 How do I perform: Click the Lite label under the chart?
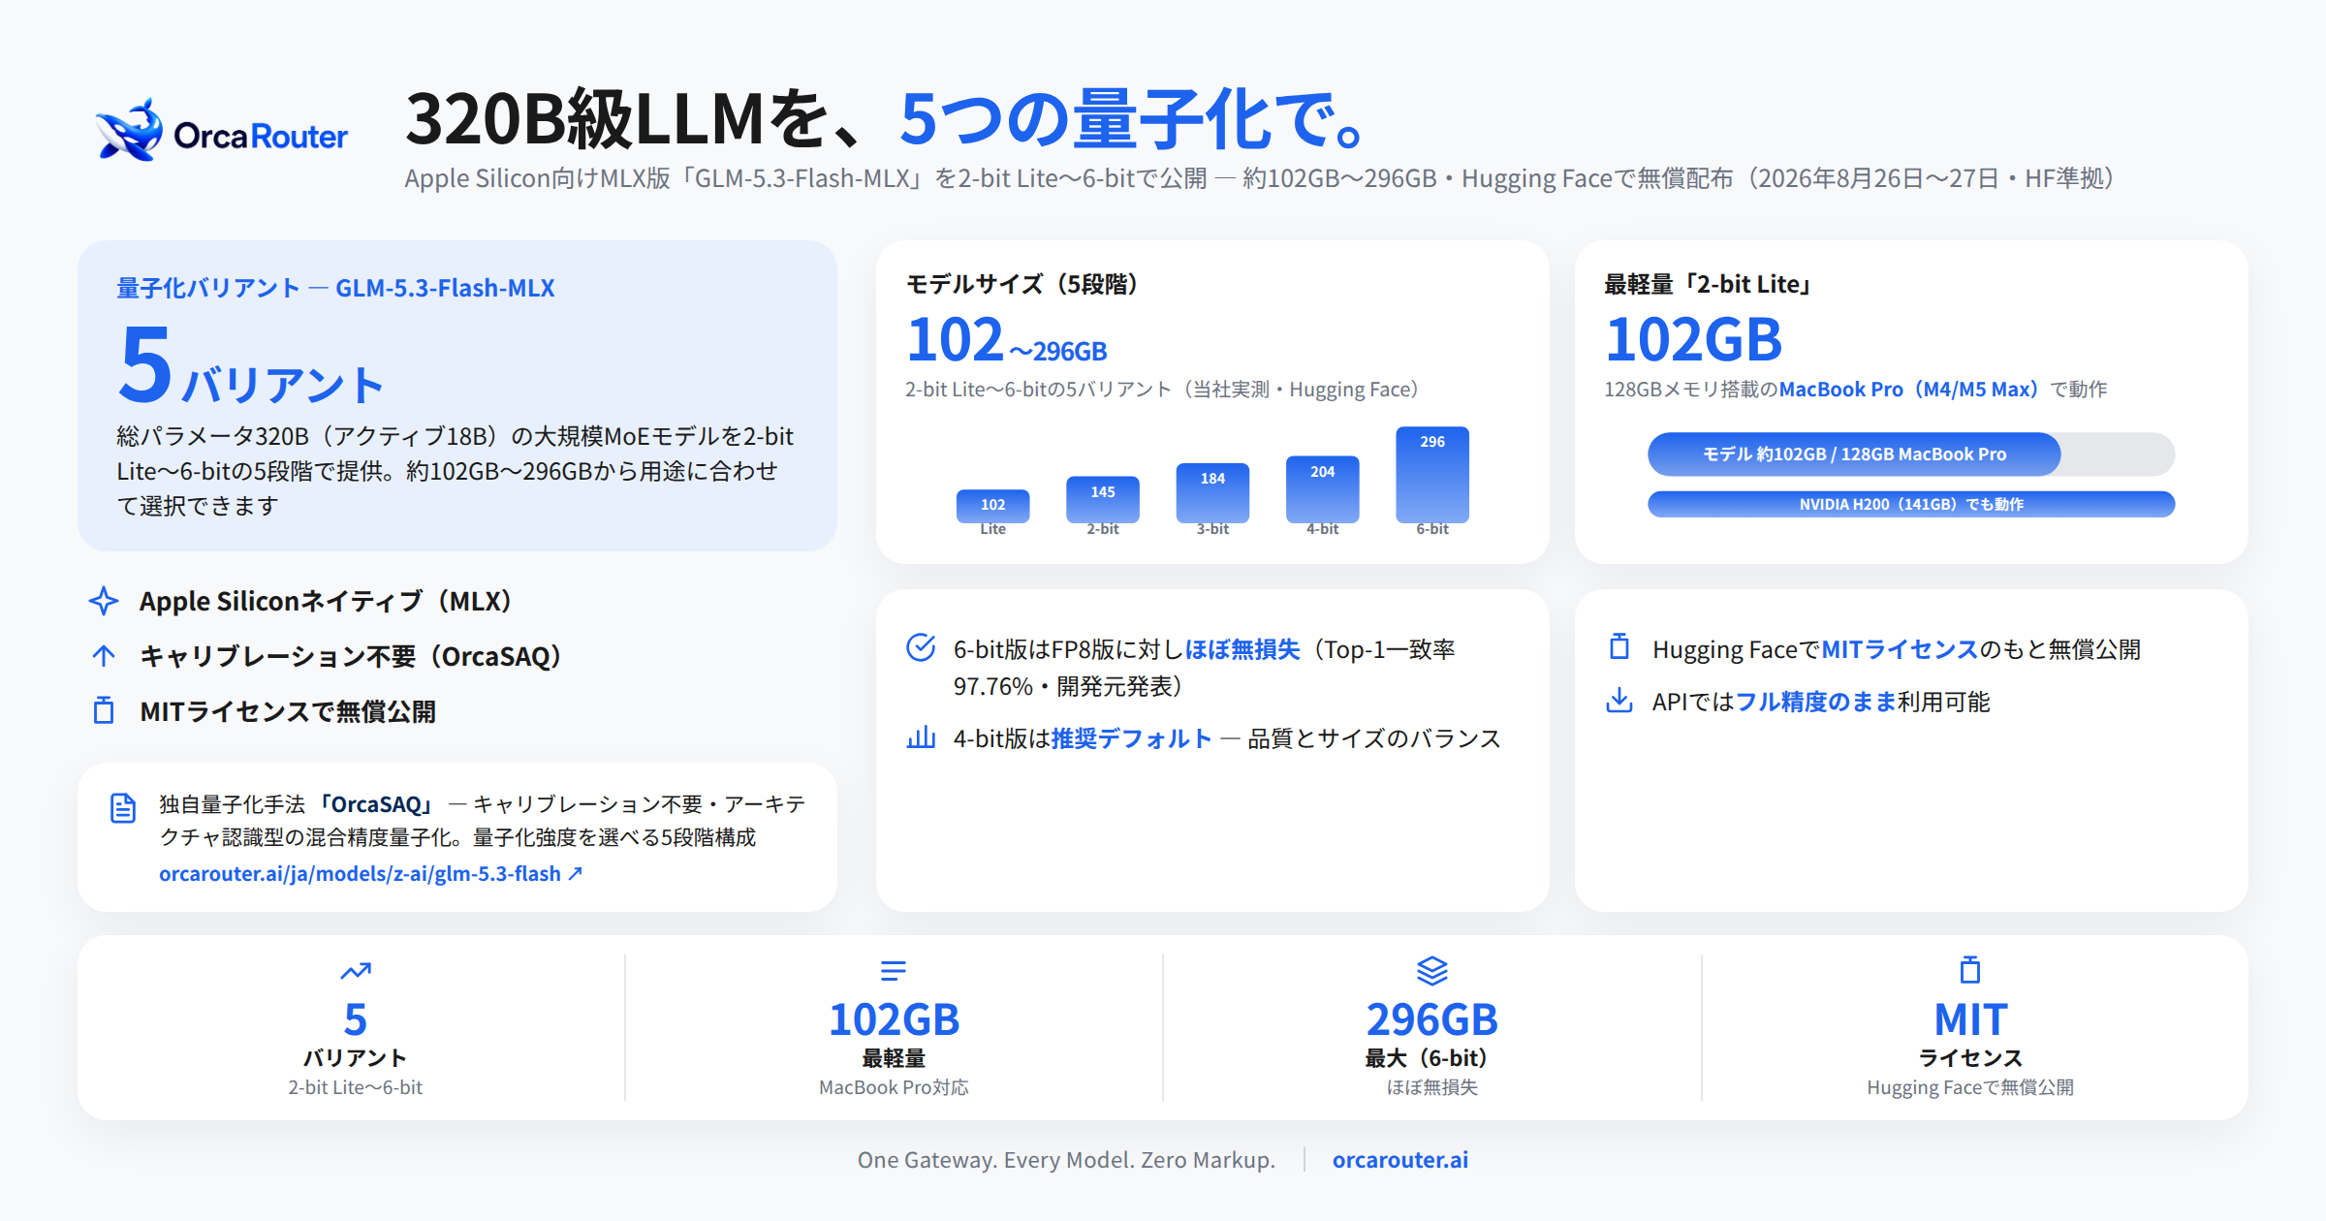pos(992,529)
